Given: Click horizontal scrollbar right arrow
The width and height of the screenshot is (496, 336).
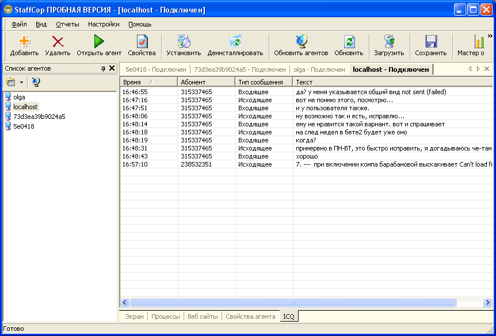Looking at the screenshot, I should coord(487,303).
